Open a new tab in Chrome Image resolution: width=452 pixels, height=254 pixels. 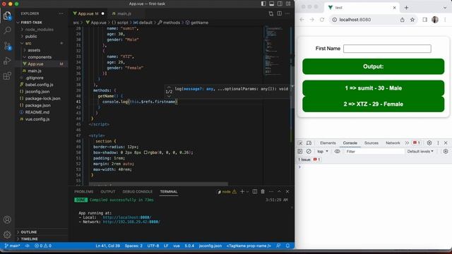407,8
